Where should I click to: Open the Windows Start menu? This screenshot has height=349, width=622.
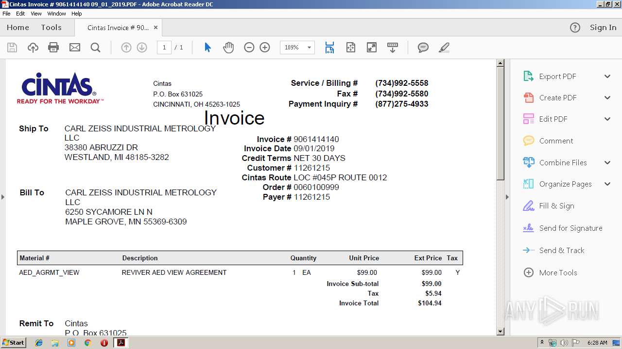(14, 343)
